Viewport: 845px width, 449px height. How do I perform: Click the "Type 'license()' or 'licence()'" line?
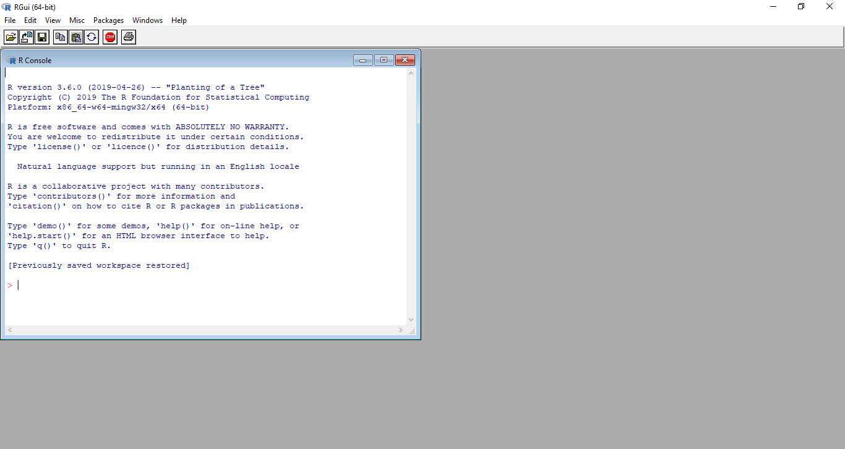pyautogui.click(x=148, y=147)
